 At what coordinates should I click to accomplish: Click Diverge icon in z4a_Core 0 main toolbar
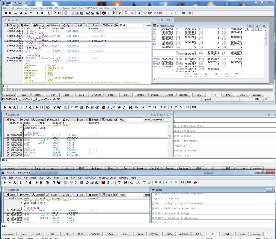pyautogui.click(x=15, y=13)
